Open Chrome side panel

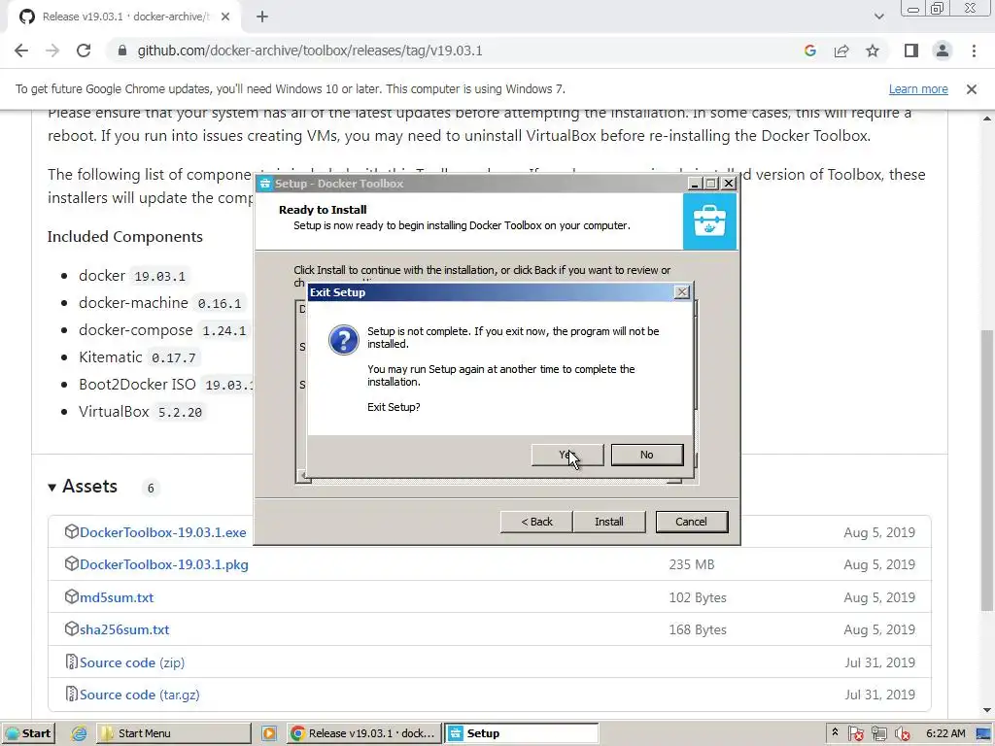coord(911,51)
